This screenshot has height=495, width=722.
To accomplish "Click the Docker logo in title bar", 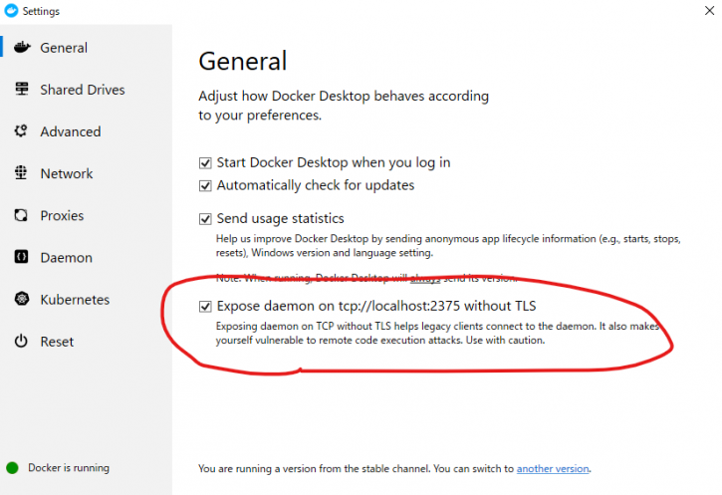I will click(x=11, y=11).
